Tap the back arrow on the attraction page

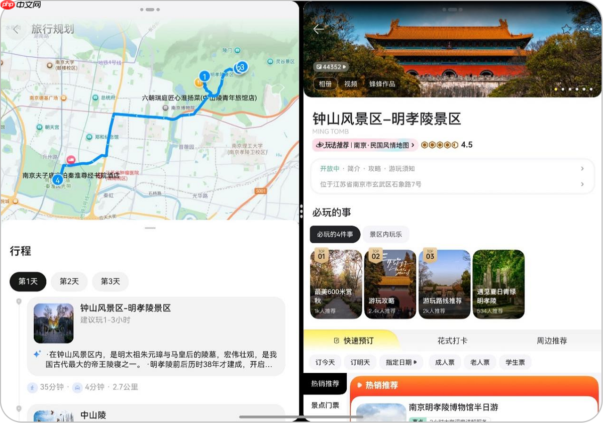tap(318, 29)
